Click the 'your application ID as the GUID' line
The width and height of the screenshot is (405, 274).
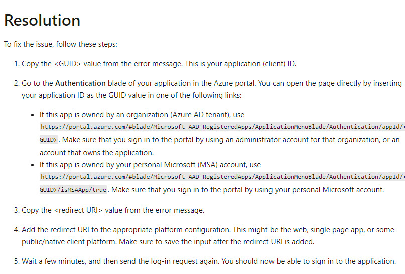click(131, 95)
